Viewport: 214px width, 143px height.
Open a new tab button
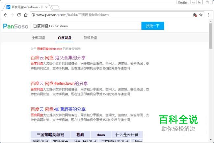point(55,7)
